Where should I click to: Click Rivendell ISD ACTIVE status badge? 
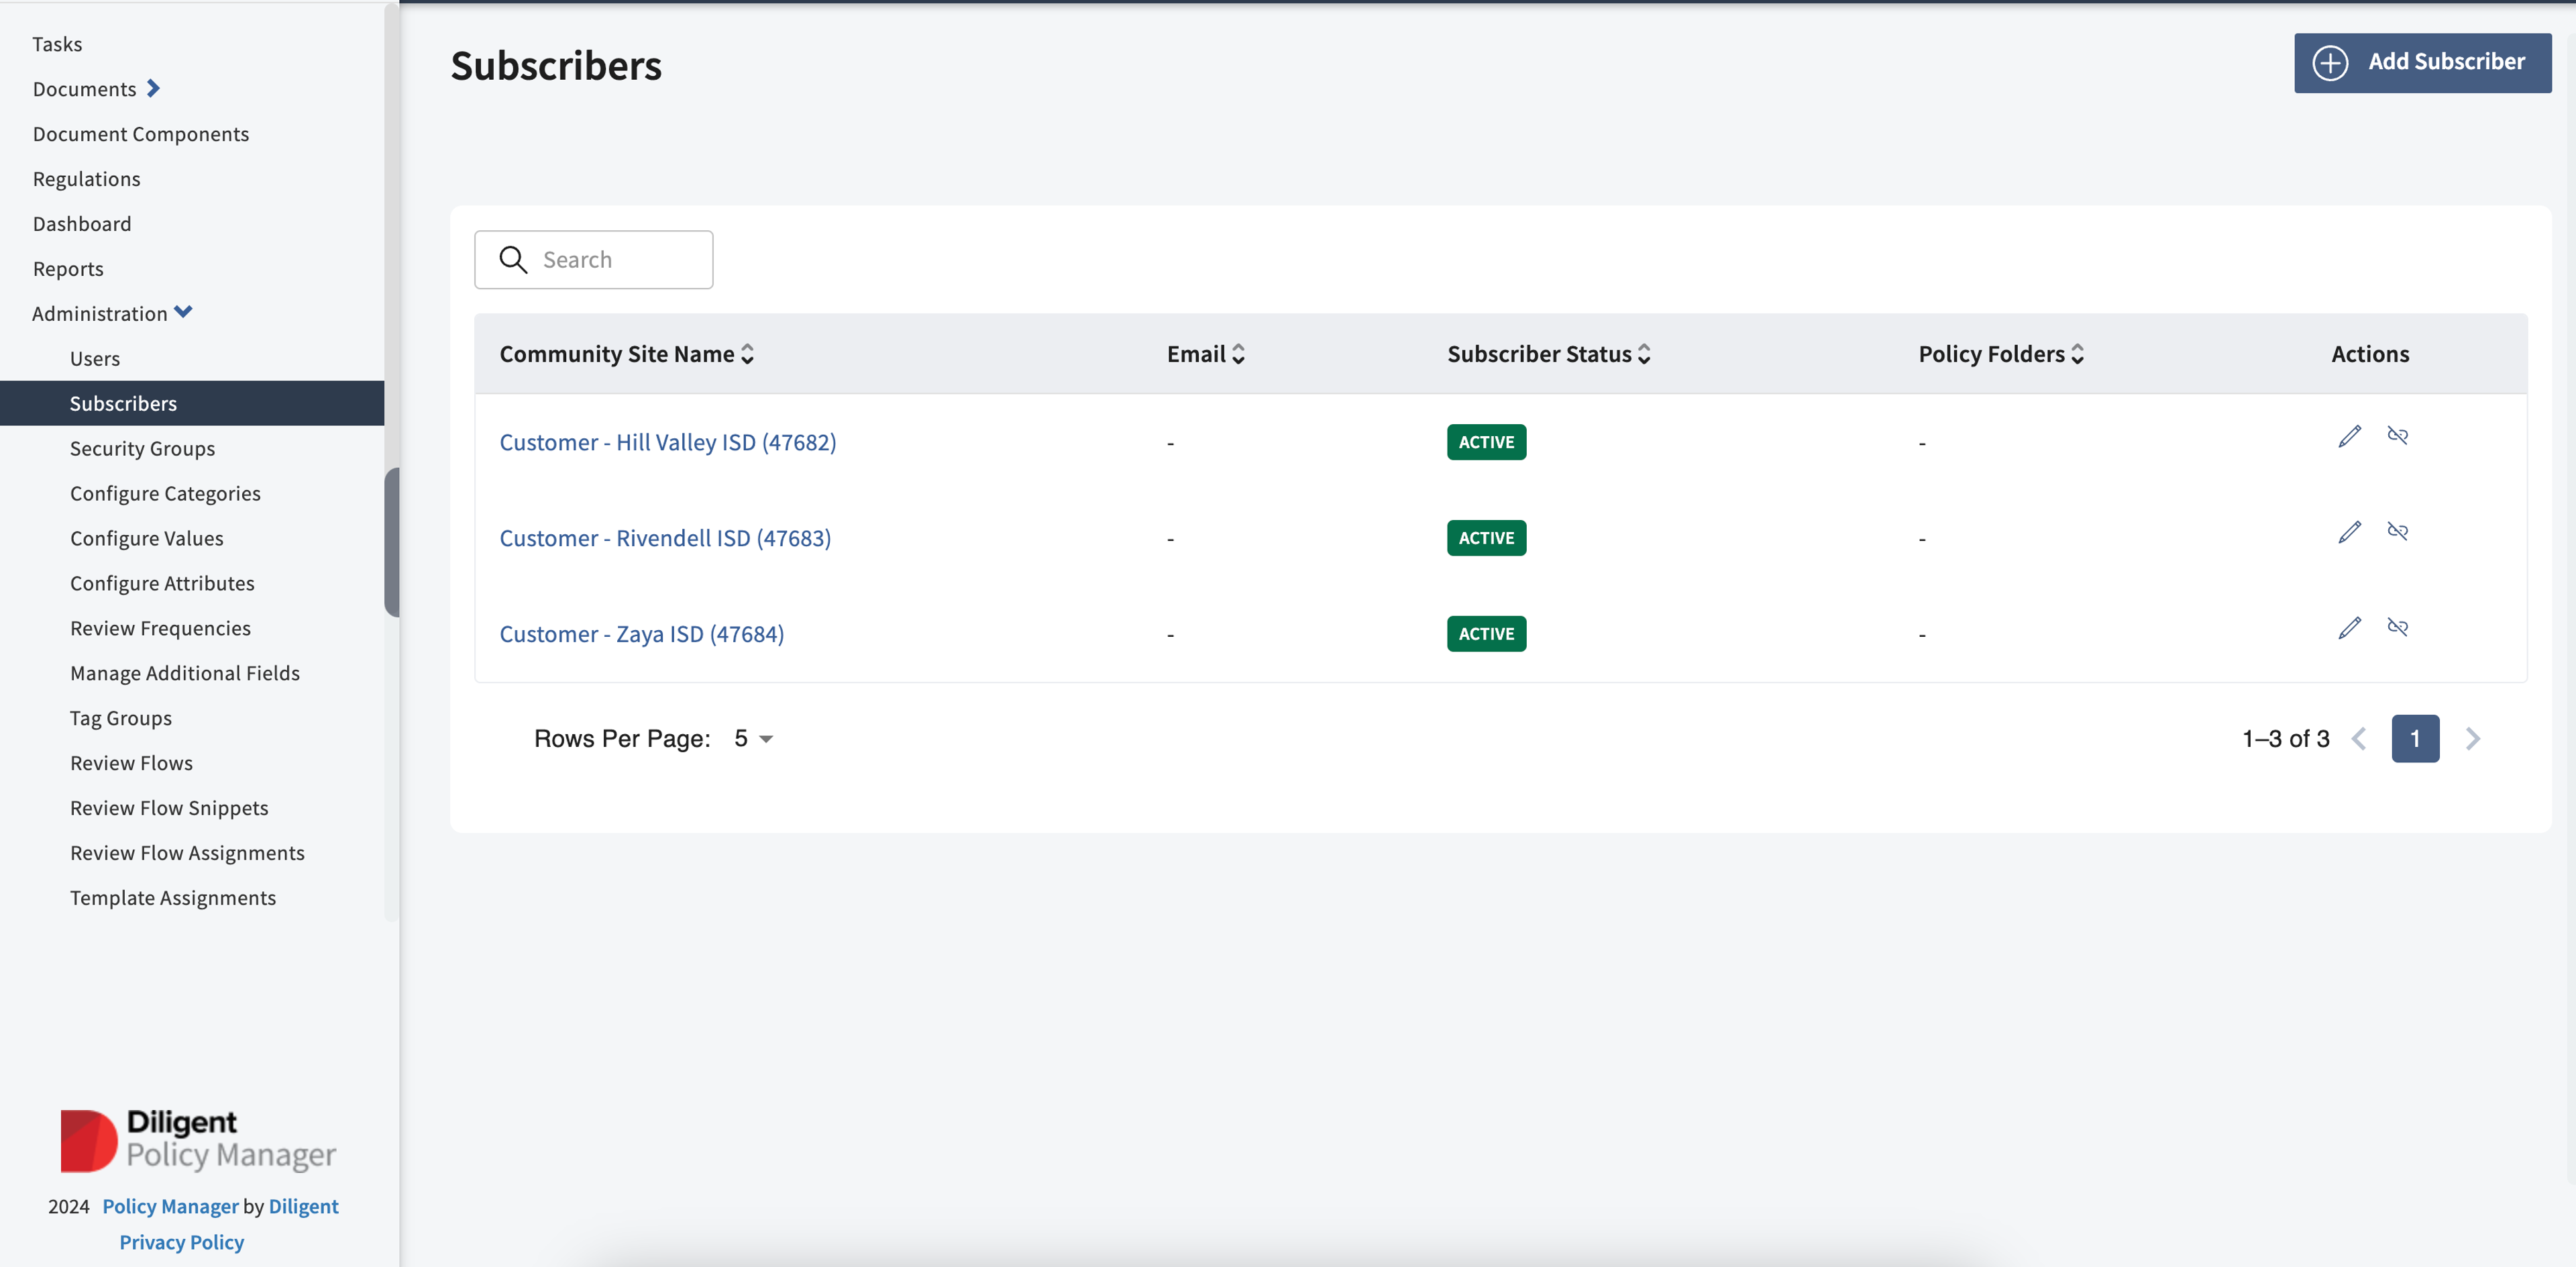pyautogui.click(x=1486, y=538)
